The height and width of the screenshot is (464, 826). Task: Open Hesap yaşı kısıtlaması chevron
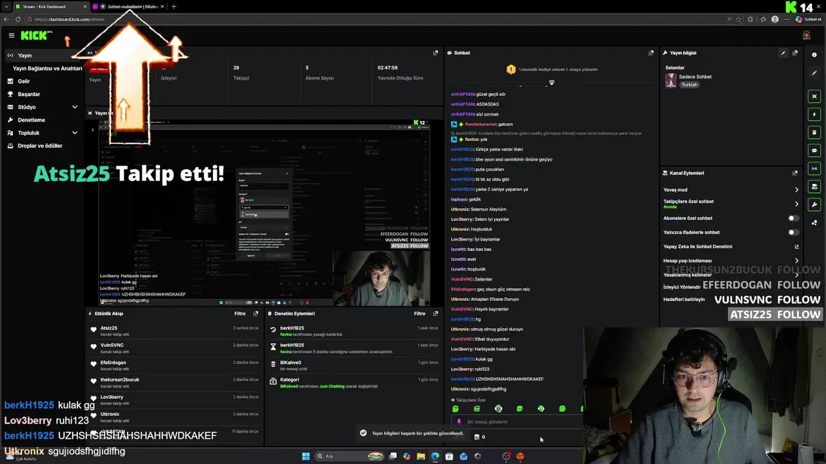click(796, 260)
